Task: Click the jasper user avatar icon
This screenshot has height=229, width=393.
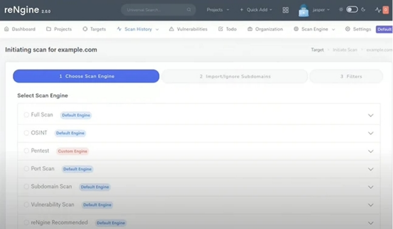Action: tap(303, 10)
